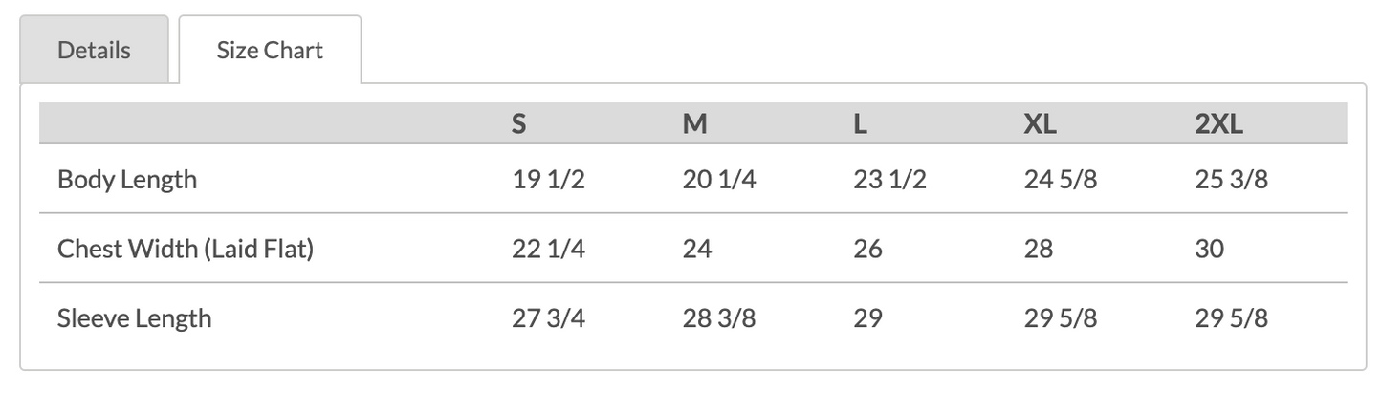Click the 23 1/2 body length cell
This screenshot has width=1382, height=393.
click(888, 179)
